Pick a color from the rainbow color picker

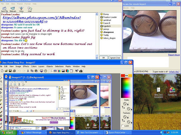coord(126,88)
